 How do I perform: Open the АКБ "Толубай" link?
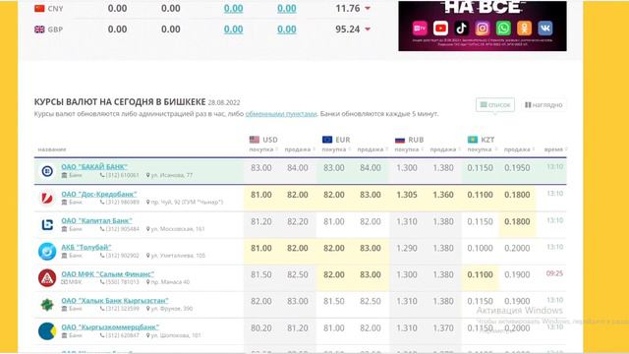coord(86,247)
